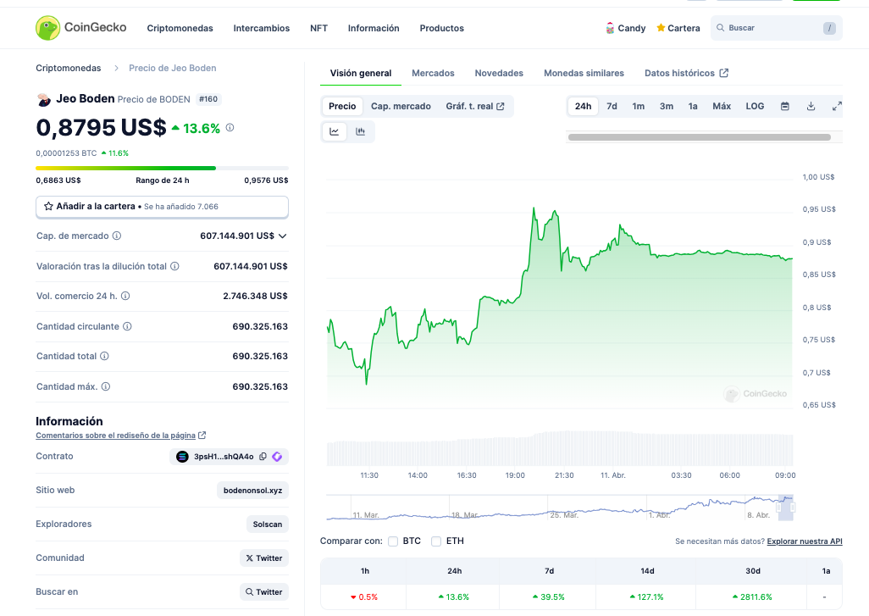The width and height of the screenshot is (869, 616).
Task: Click Buscar en Twitter button
Action: point(263,591)
